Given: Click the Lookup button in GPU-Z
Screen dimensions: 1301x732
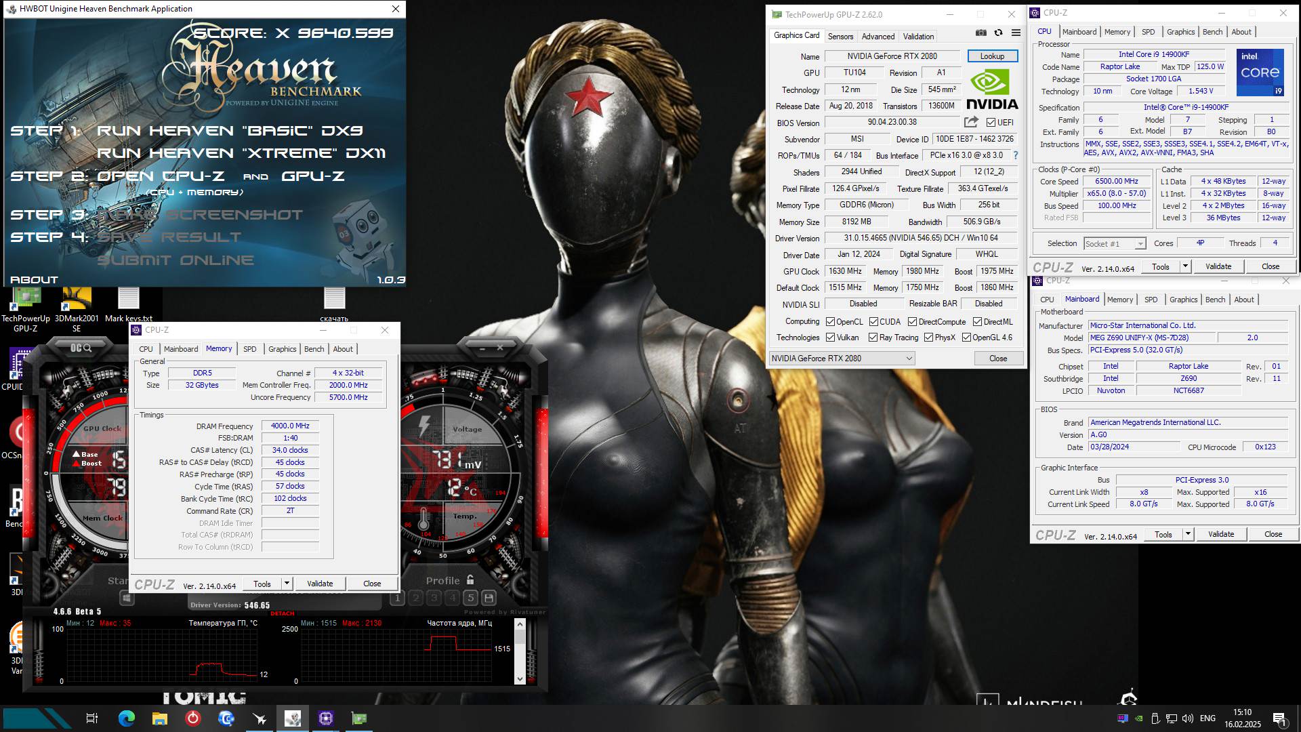Looking at the screenshot, I should (992, 56).
